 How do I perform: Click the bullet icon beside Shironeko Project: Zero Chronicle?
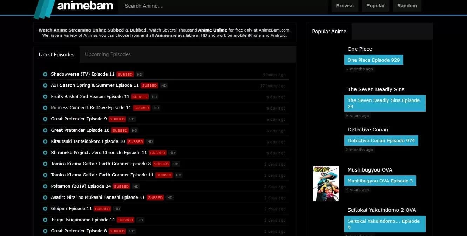(45, 153)
